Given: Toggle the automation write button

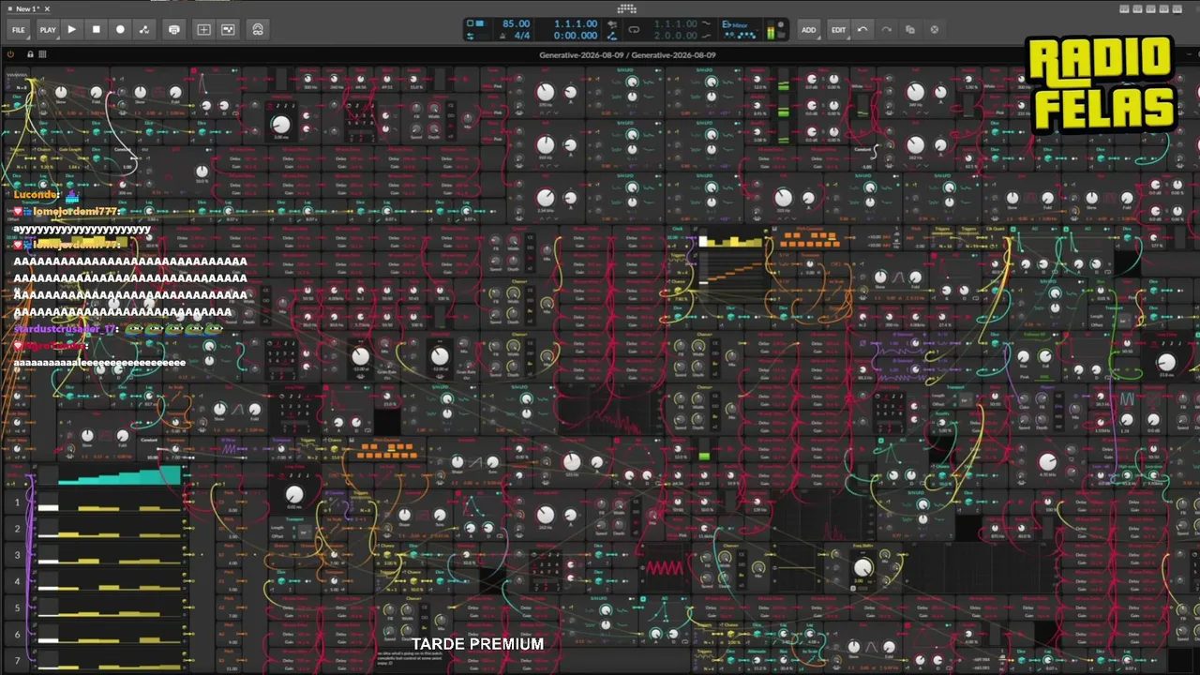Looking at the screenshot, I should (144, 30).
